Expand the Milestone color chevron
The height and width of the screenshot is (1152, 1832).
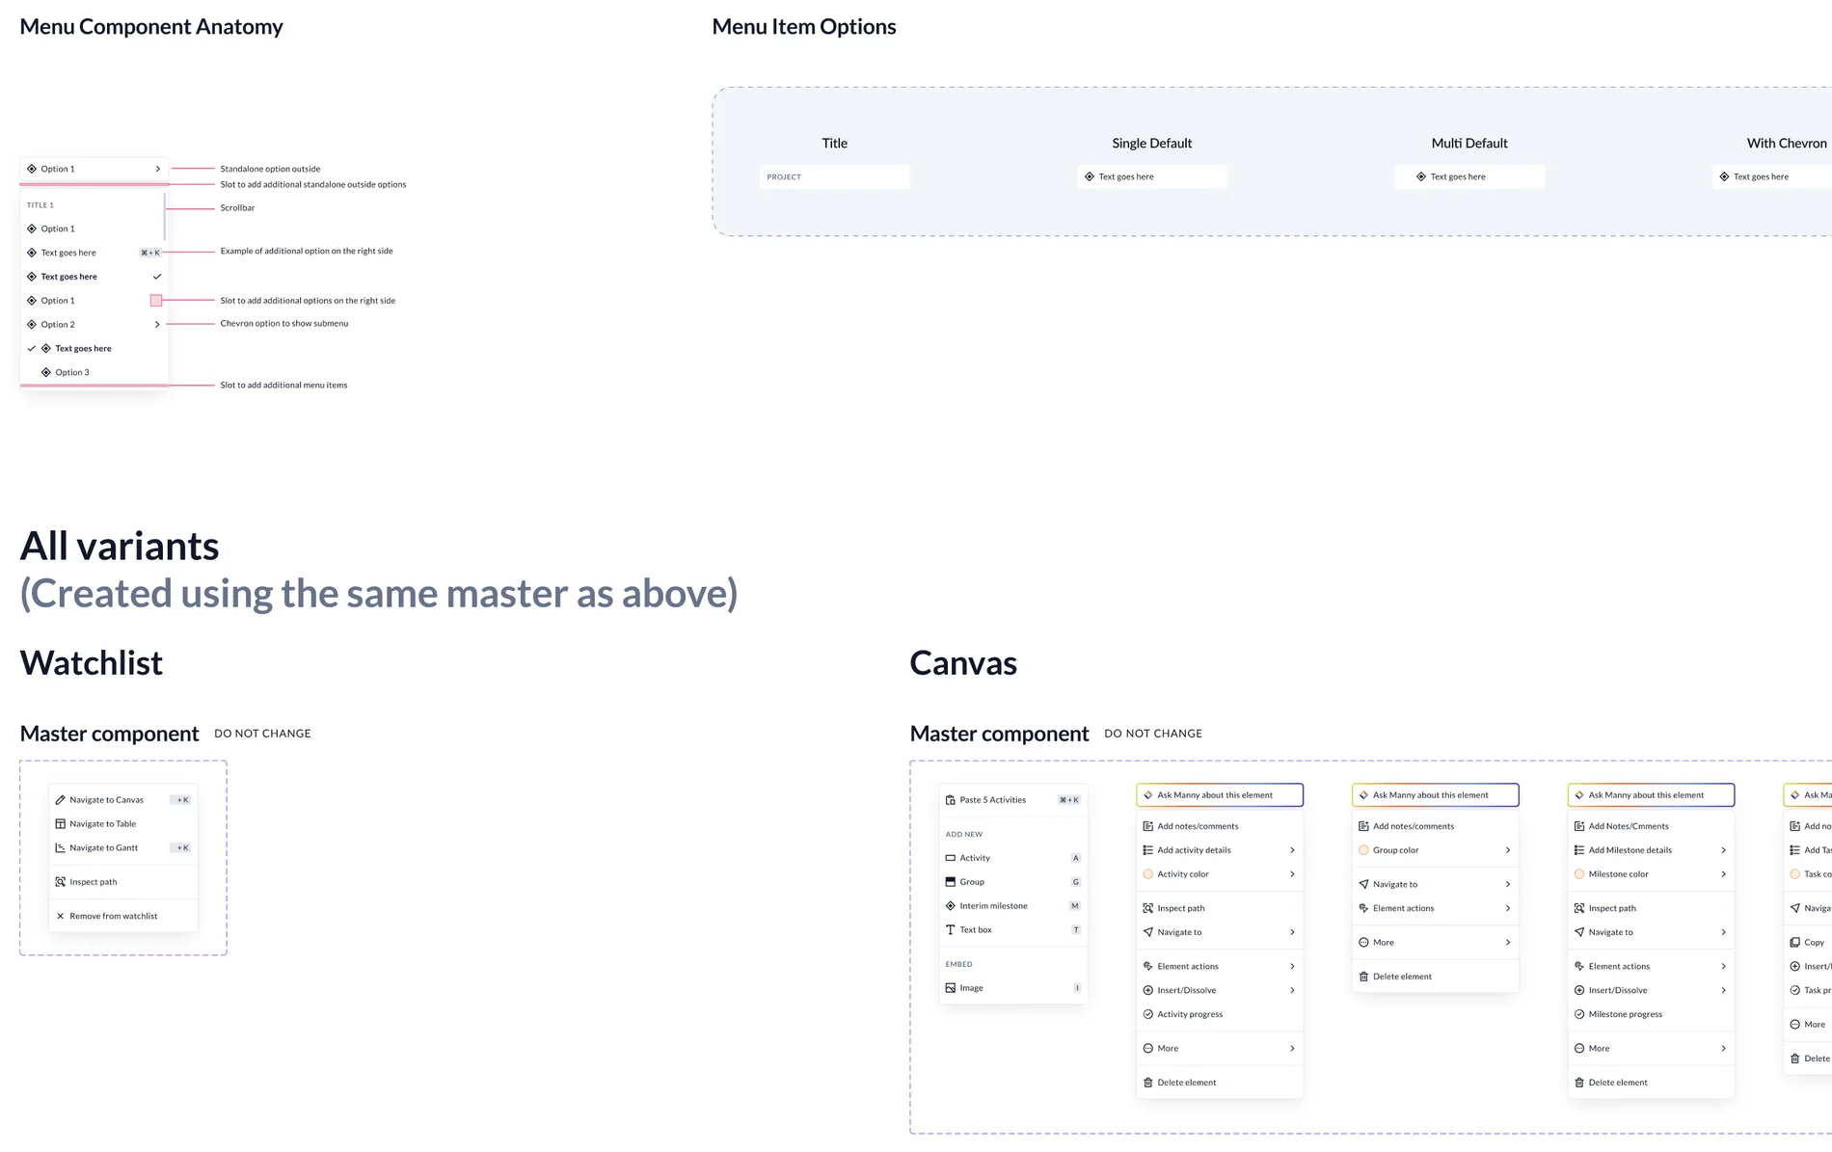tap(1723, 874)
